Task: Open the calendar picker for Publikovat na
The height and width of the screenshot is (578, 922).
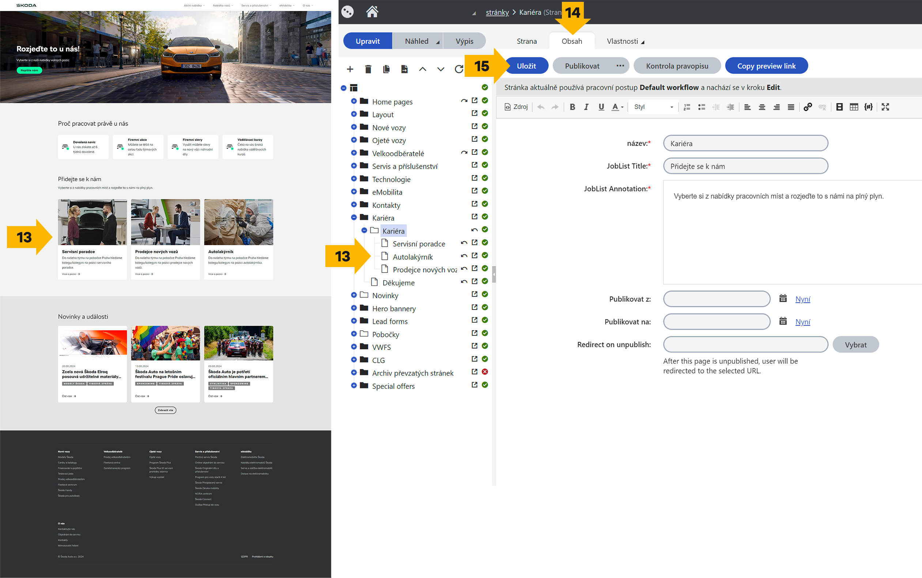Action: (783, 321)
